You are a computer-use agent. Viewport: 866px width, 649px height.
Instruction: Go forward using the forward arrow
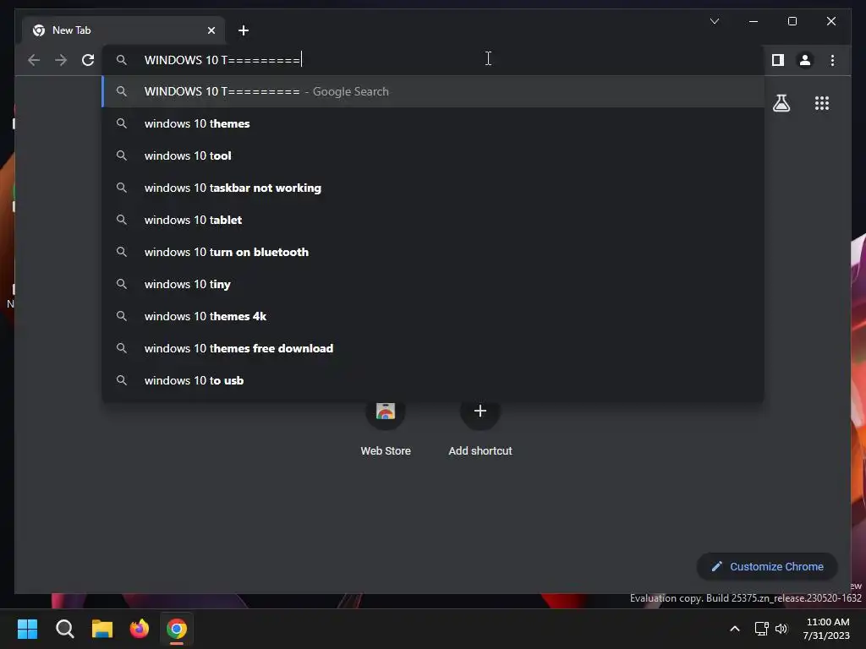(61, 60)
